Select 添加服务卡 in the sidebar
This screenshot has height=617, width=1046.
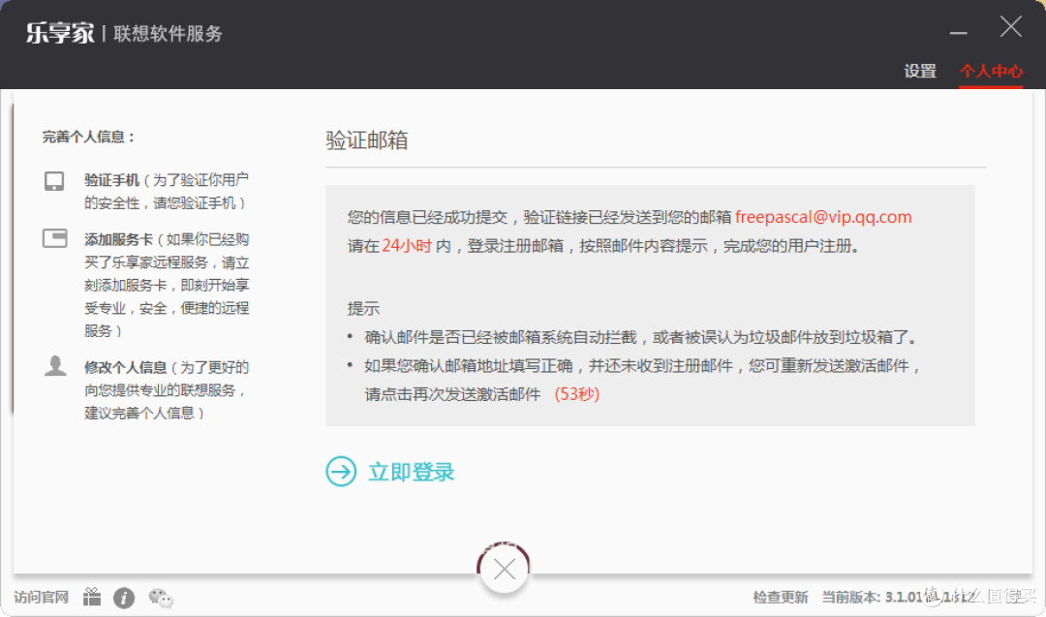click(119, 239)
